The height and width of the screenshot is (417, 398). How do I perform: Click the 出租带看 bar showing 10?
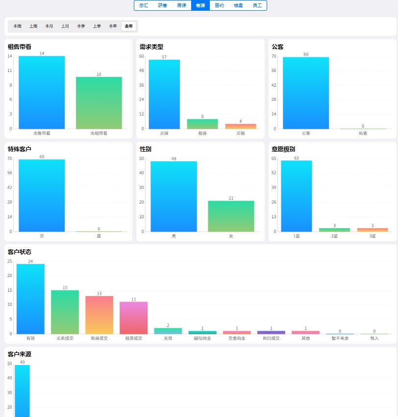99,103
